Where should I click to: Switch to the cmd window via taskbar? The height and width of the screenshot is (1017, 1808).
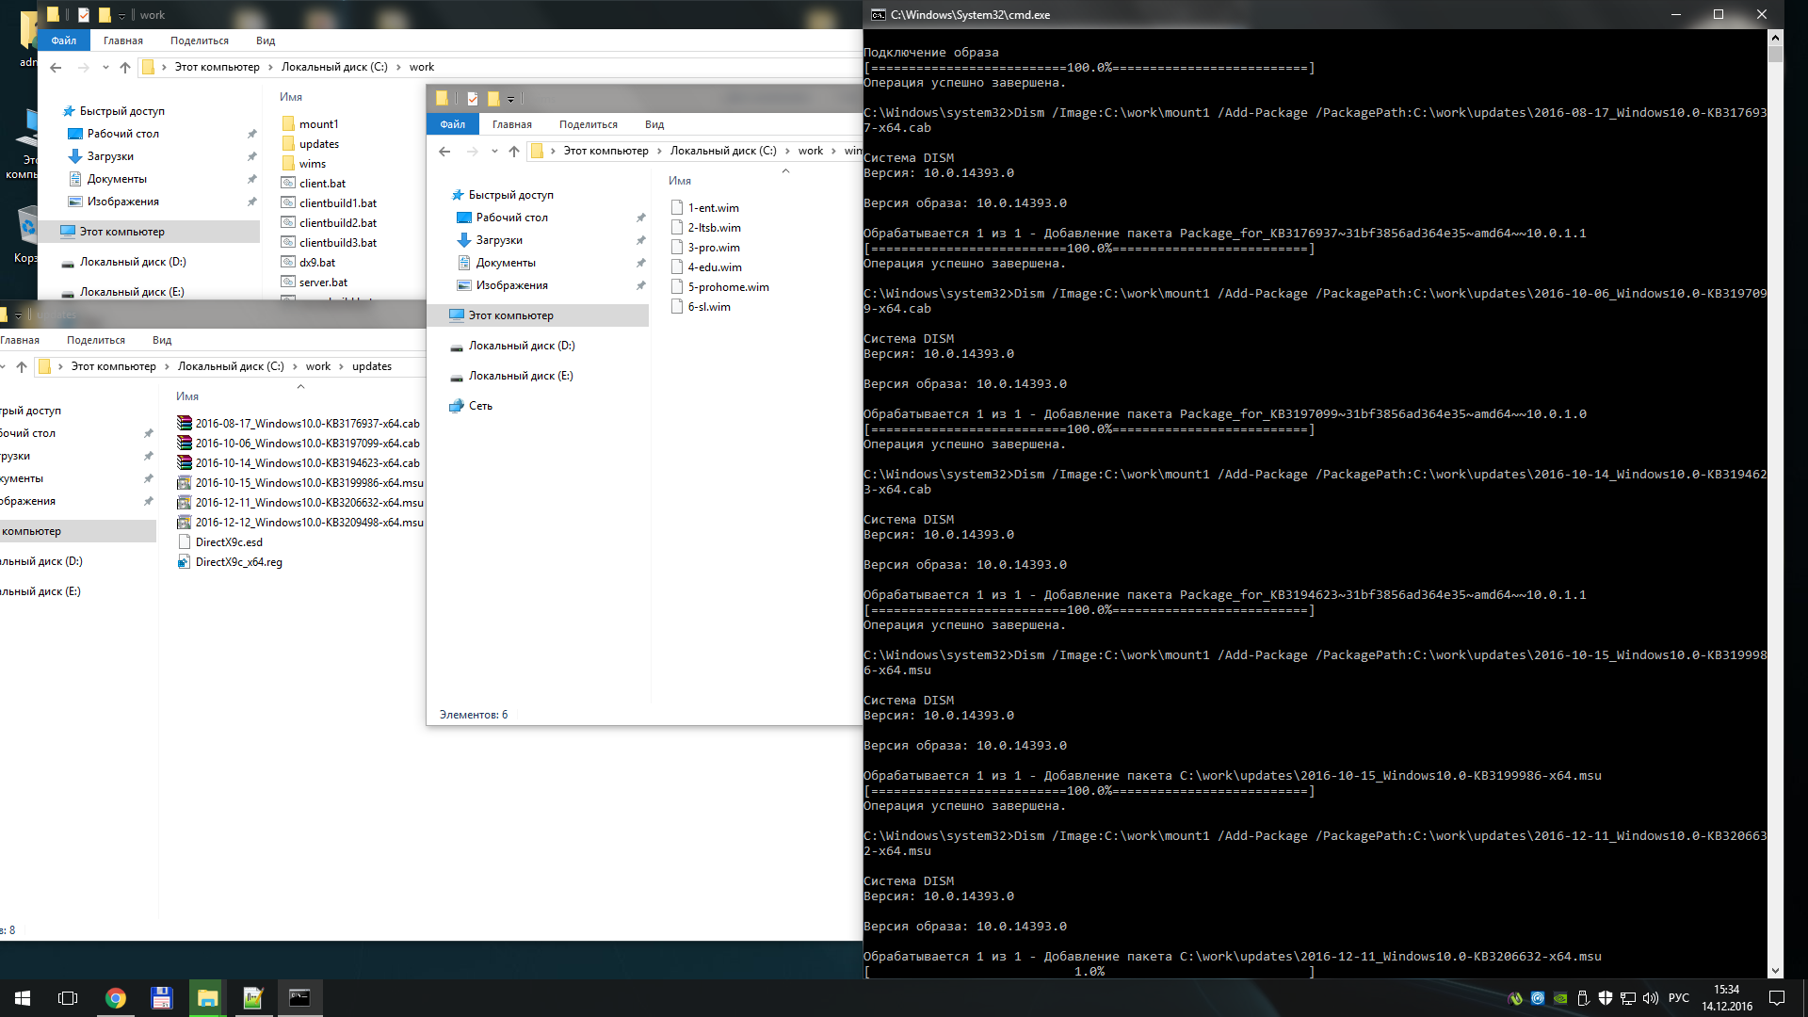click(299, 998)
